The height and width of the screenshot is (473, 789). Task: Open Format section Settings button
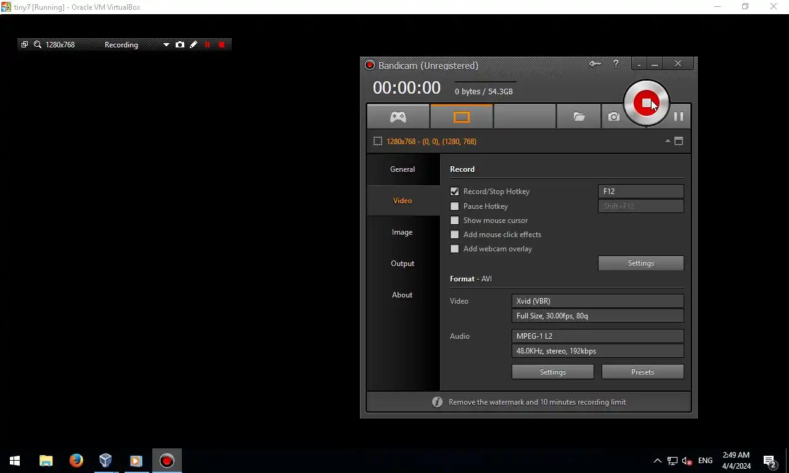tap(553, 372)
